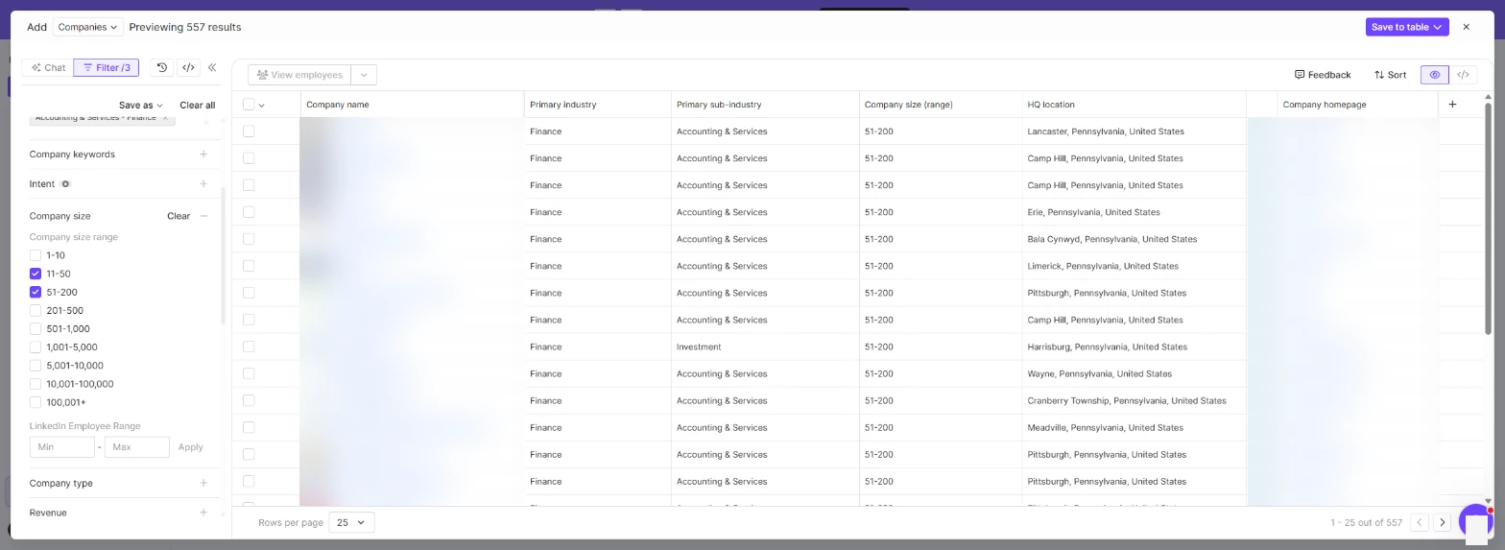1505x550 pixels.
Task: Click the Feedback button
Action: (x=1322, y=75)
